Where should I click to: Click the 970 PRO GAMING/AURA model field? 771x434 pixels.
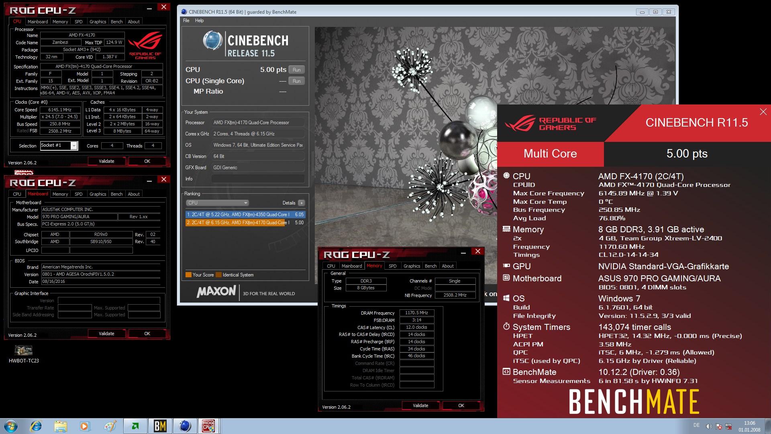[79, 217]
